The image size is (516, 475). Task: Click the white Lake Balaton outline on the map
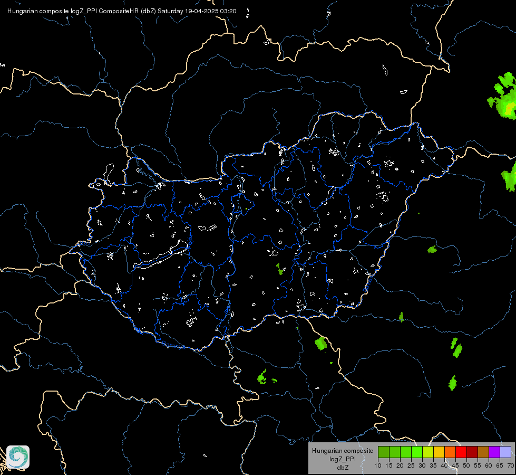161,255
